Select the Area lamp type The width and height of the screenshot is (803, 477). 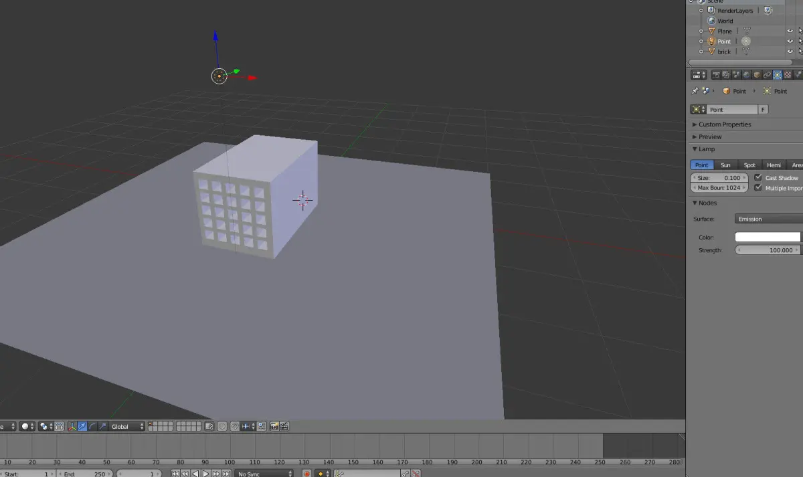pyautogui.click(x=796, y=165)
